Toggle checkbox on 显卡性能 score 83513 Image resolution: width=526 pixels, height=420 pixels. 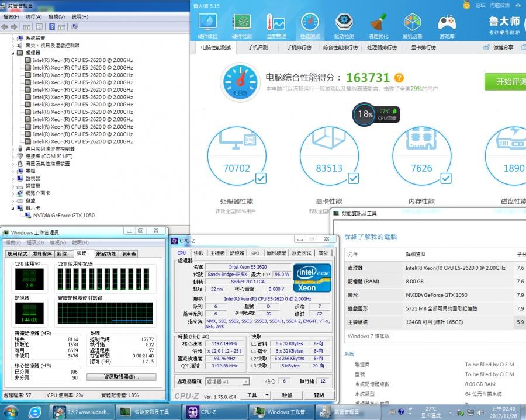(x=353, y=178)
